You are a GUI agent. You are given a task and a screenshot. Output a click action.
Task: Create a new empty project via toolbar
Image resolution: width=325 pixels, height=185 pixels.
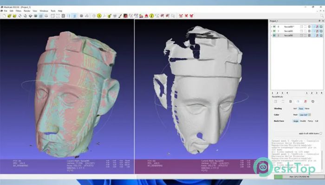pyautogui.click(x=4, y=16)
